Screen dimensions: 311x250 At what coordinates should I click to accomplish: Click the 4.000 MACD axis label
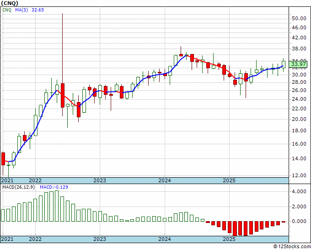[299, 191]
